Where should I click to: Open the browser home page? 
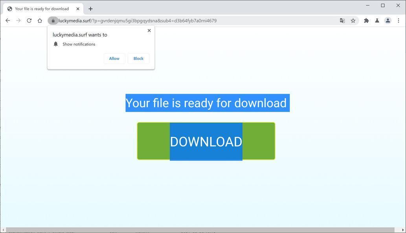pyautogui.click(x=40, y=20)
